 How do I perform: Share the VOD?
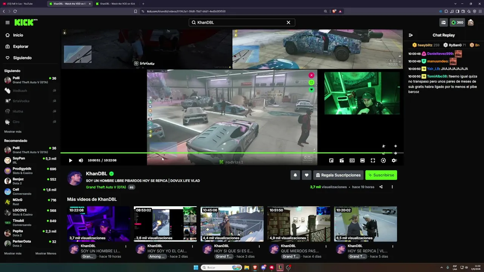381,187
